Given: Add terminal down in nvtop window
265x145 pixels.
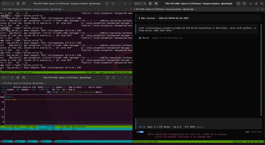Looking at the screenshot, I should pos(24,78).
